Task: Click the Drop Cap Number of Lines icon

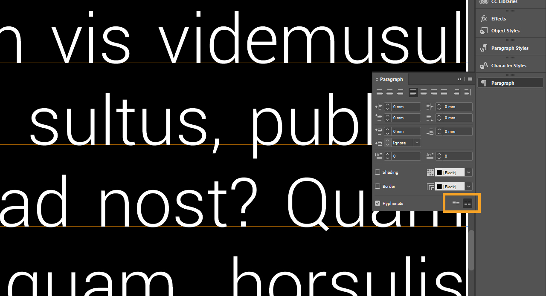Action: tap(378, 156)
